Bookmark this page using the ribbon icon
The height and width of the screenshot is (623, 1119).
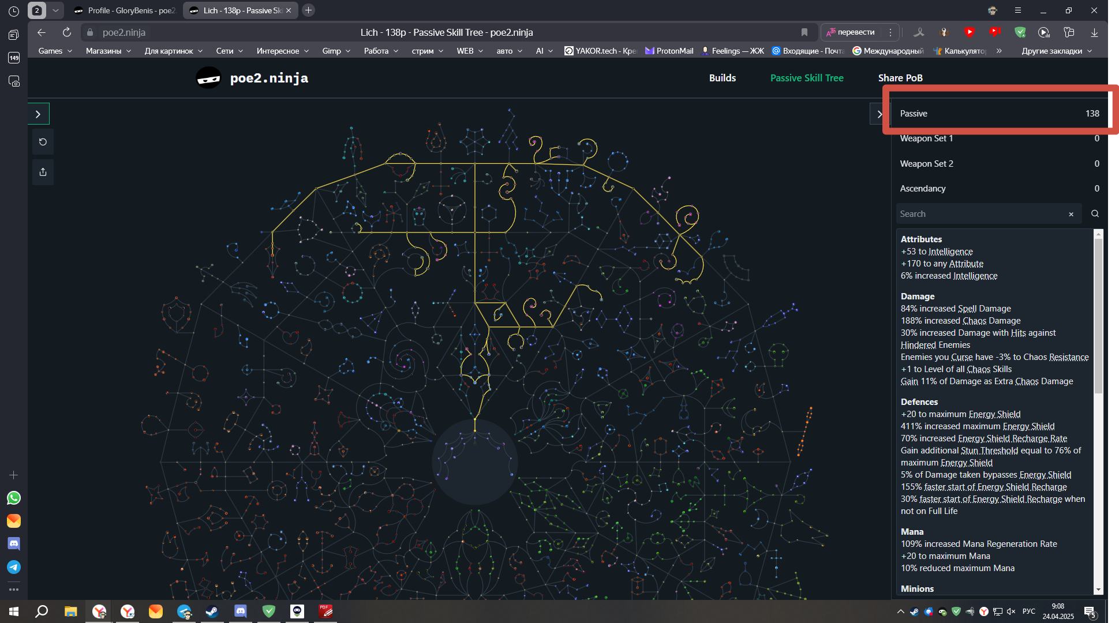(804, 32)
